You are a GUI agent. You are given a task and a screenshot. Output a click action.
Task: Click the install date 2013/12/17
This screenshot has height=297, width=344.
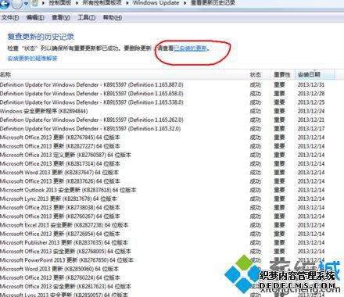click(311, 129)
